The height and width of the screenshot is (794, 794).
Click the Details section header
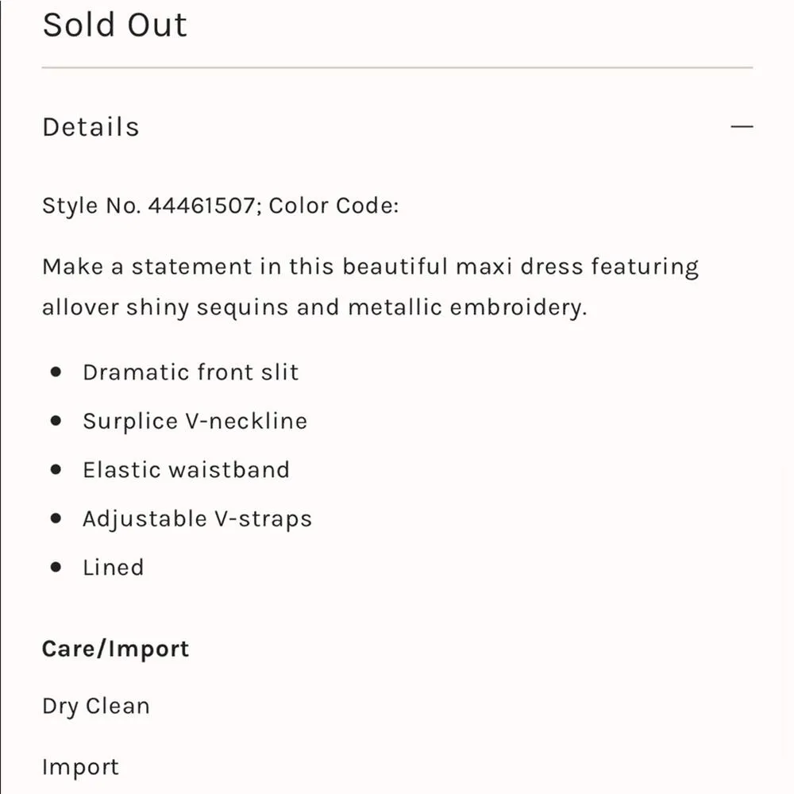(91, 126)
